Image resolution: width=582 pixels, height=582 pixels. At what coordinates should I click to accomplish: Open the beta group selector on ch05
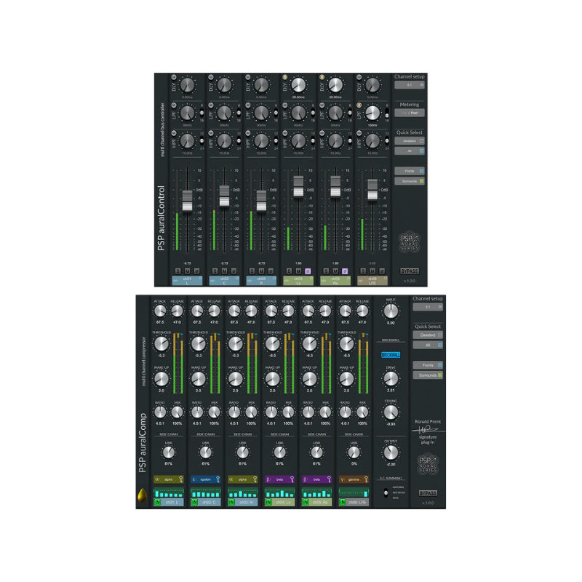tap(316, 479)
